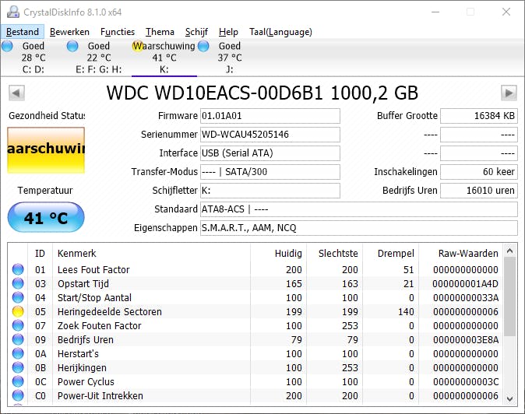
Task: Open the Thema menu
Action: (160, 32)
